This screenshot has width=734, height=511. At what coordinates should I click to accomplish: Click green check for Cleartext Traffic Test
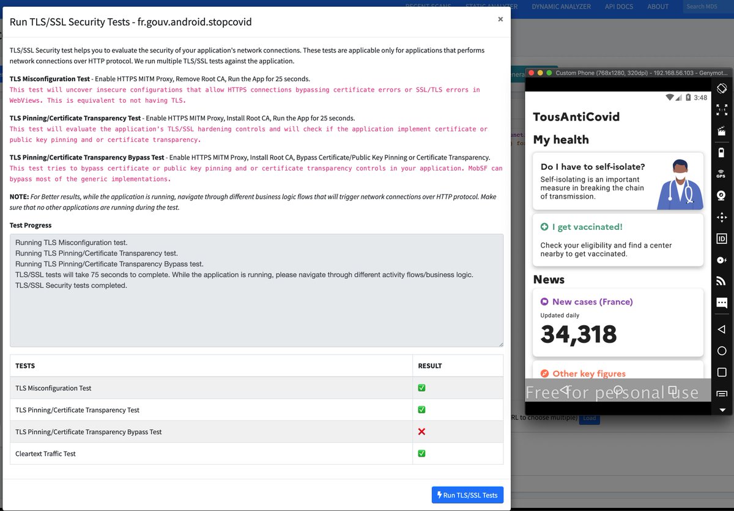click(x=421, y=454)
